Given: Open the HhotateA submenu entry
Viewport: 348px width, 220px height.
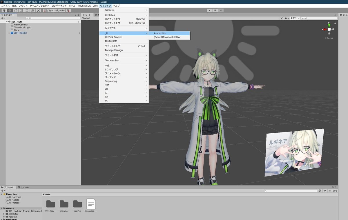Looking at the screenshot, I should pyautogui.click(x=124, y=15).
